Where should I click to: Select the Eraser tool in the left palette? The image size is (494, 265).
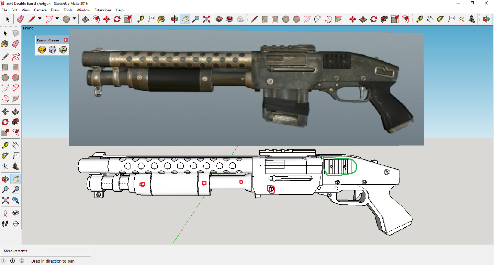click(x=15, y=43)
